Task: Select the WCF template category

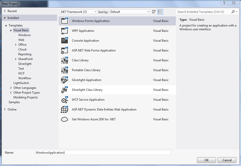Action: click(21, 73)
